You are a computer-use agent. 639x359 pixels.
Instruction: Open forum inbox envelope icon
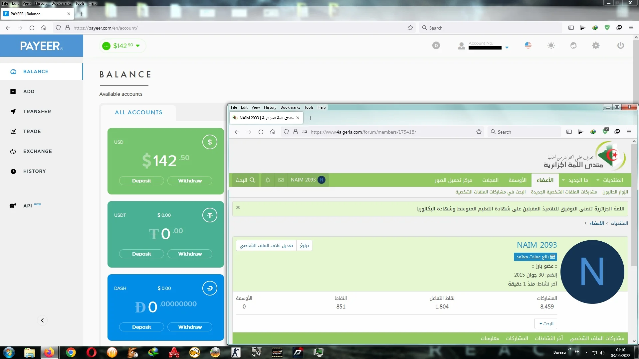pos(281,180)
